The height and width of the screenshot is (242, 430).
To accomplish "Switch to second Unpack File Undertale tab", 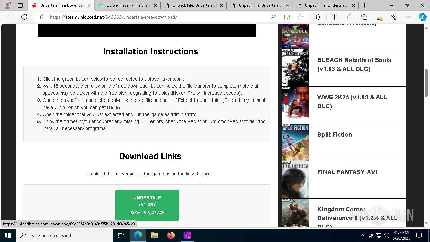I will 259,5.
